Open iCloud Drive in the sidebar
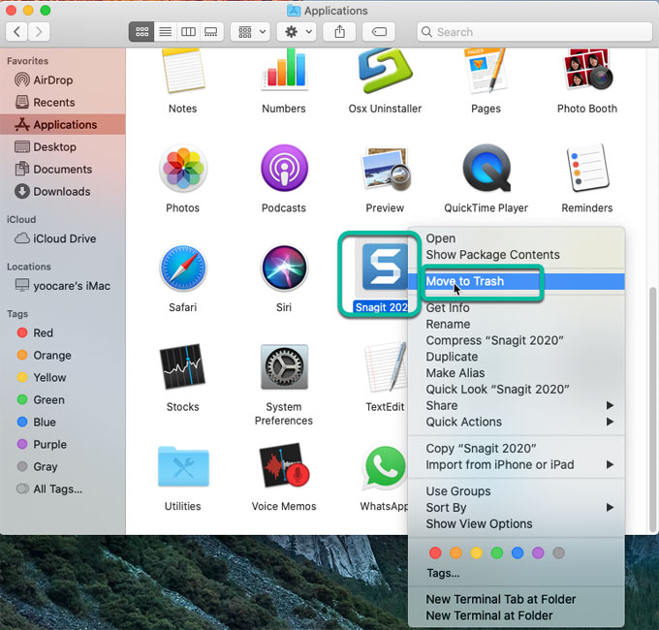 pyautogui.click(x=63, y=238)
